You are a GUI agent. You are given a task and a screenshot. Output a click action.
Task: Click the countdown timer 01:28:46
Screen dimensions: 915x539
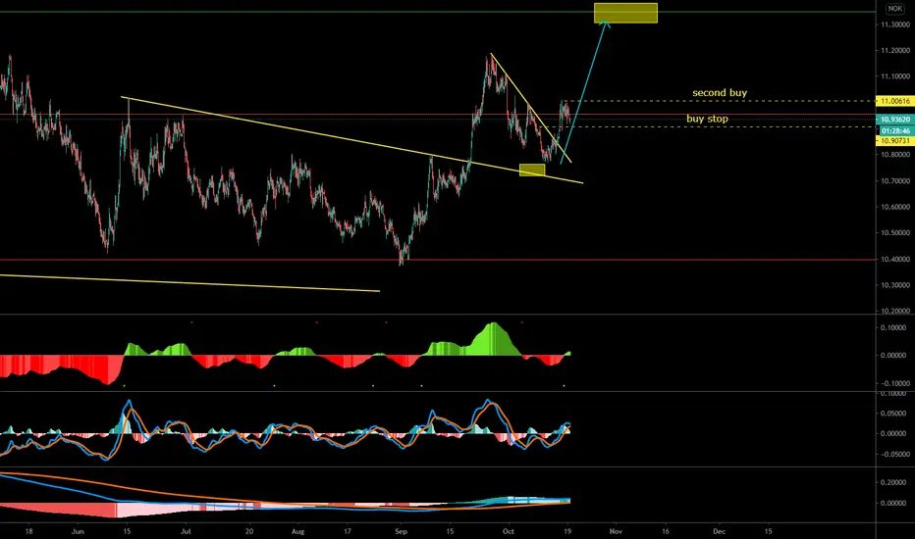pos(895,131)
